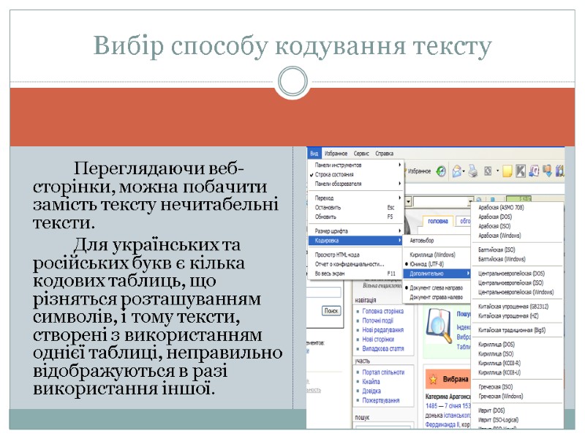This screenshot has width=585, height=439.
Task: Click the Mail envelope toolbar icon
Action: tap(457, 171)
